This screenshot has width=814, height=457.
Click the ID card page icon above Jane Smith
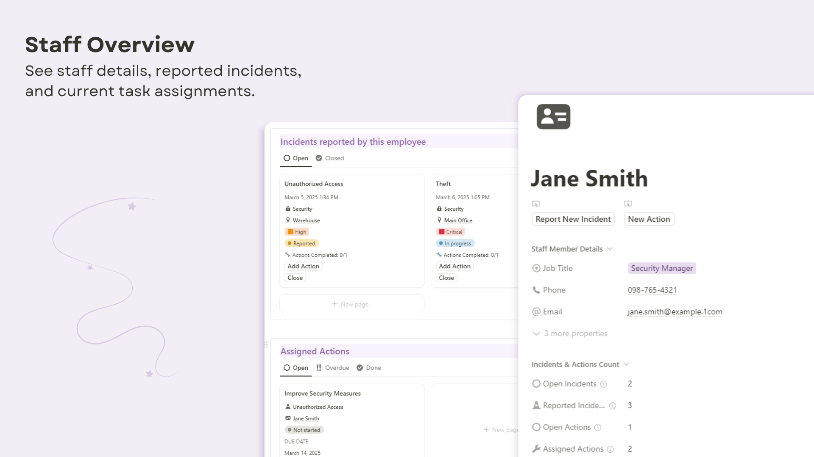[x=553, y=116]
